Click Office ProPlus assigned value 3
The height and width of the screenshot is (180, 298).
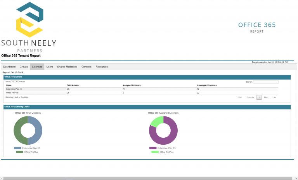tap(124, 93)
